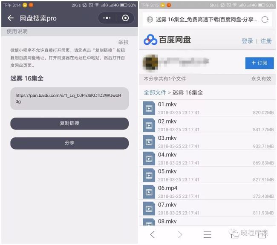Tap WiFi icon in left status bar
The width and height of the screenshot is (277, 245).
click(97, 5)
